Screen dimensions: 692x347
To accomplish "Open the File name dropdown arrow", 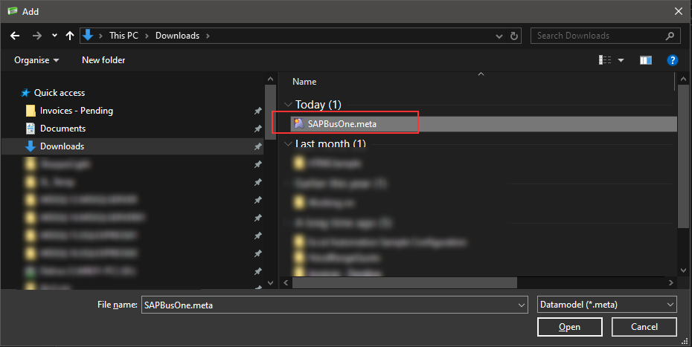I will [521, 305].
